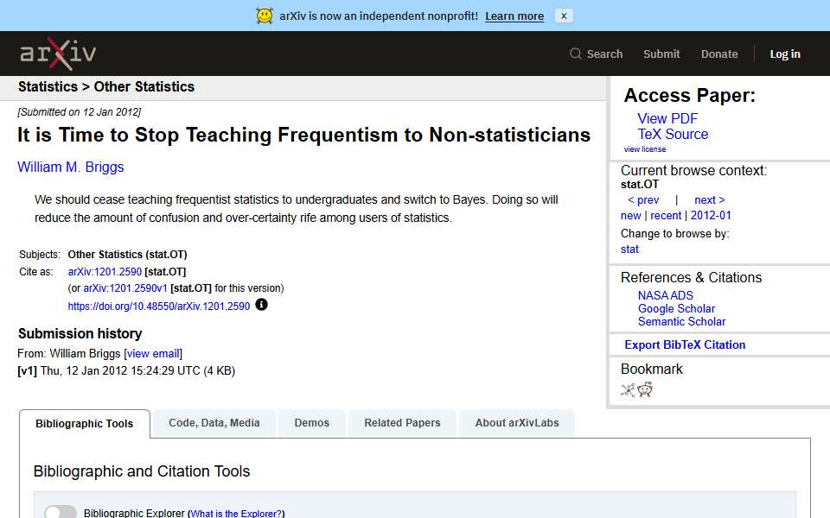Bookmark with the BibSonomy icon
Image resolution: width=830 pixels, height=518 pixels.
click(x=628, y=390)
